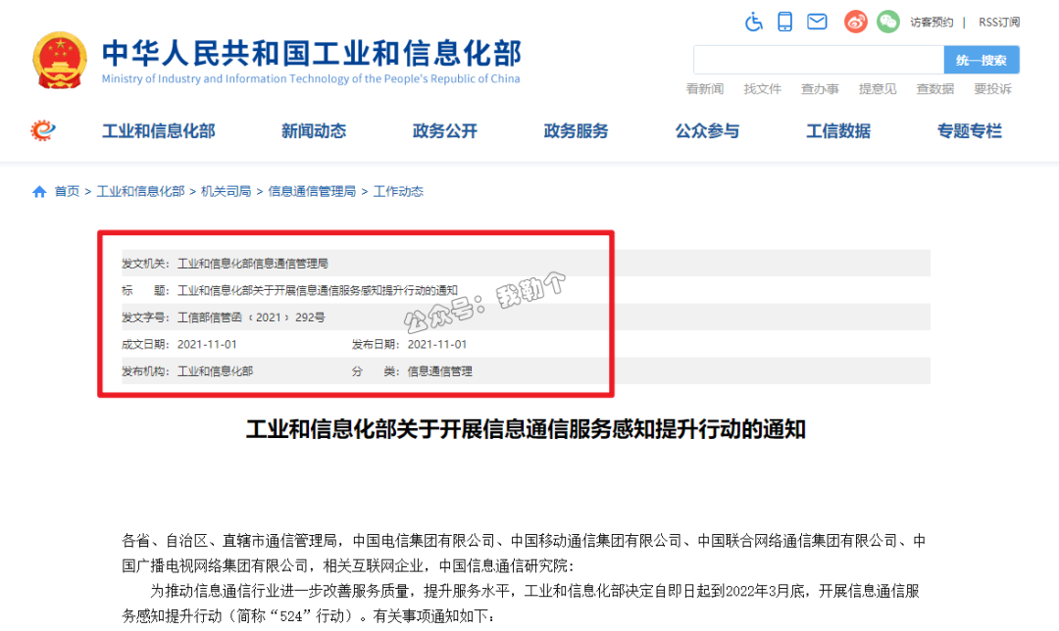Click the accessibility wheelchair icon

tap(754, 22)
